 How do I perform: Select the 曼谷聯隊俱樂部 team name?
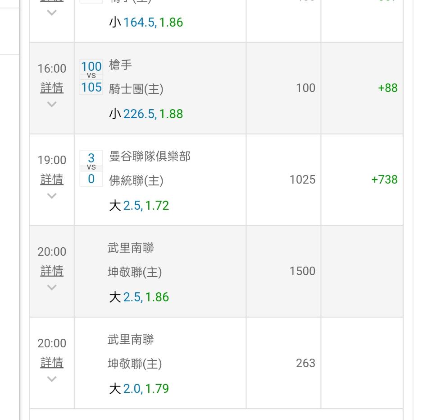click(150, 157)
